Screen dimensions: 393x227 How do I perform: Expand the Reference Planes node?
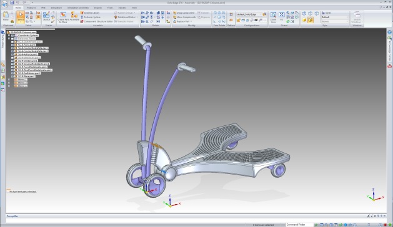point(9,39)
